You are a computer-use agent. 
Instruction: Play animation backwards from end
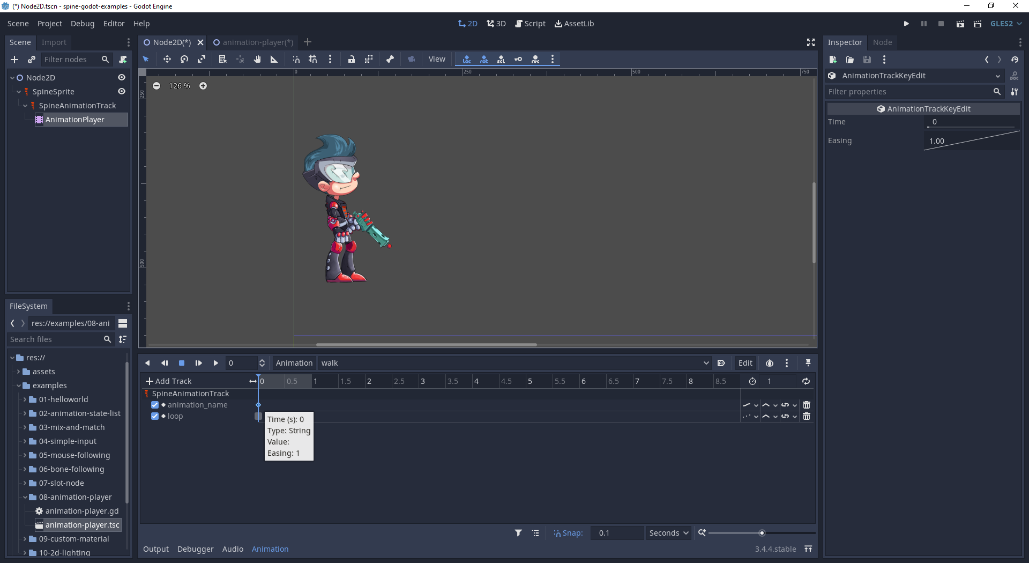click(147, 363)
